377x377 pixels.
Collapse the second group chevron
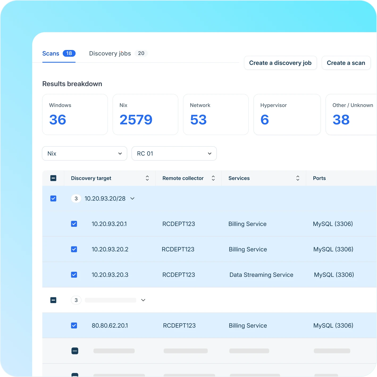pos(143,300)
